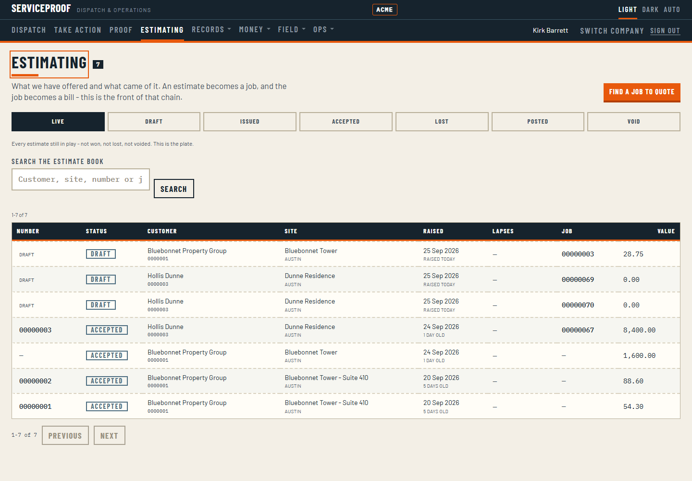692x481 pixels.
Task: Switch theme to Light
Action: [628, 10]
